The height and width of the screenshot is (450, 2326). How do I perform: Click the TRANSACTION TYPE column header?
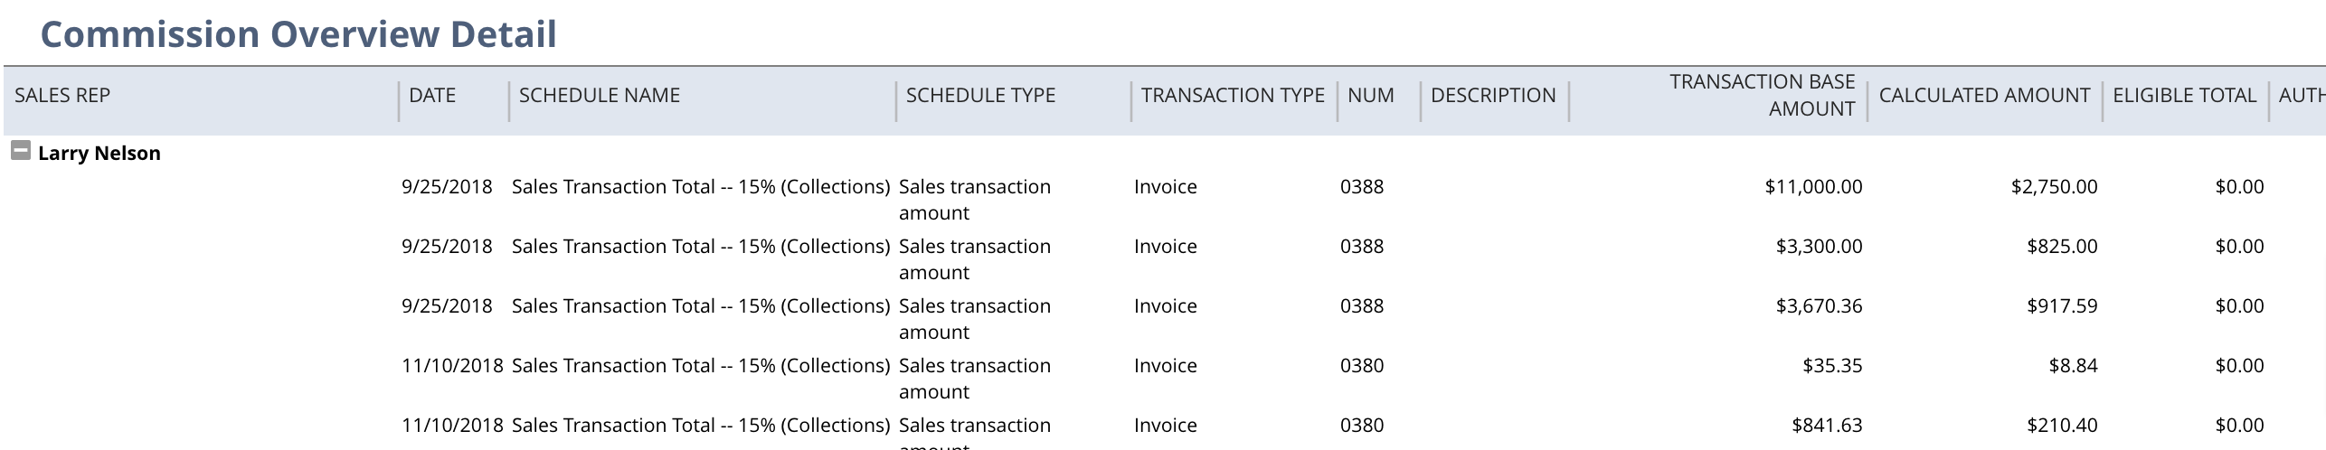click(1233, 95)
